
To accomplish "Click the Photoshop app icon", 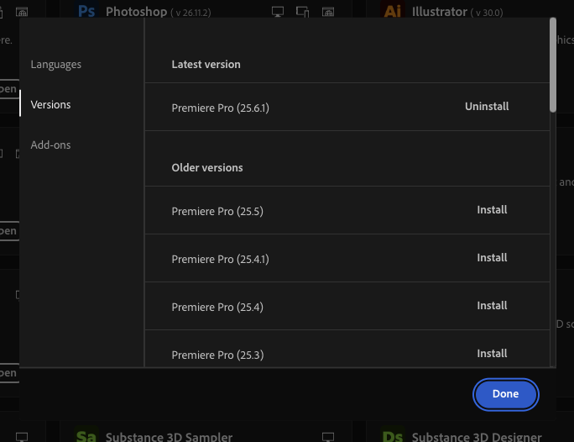I will click(86, 11).
